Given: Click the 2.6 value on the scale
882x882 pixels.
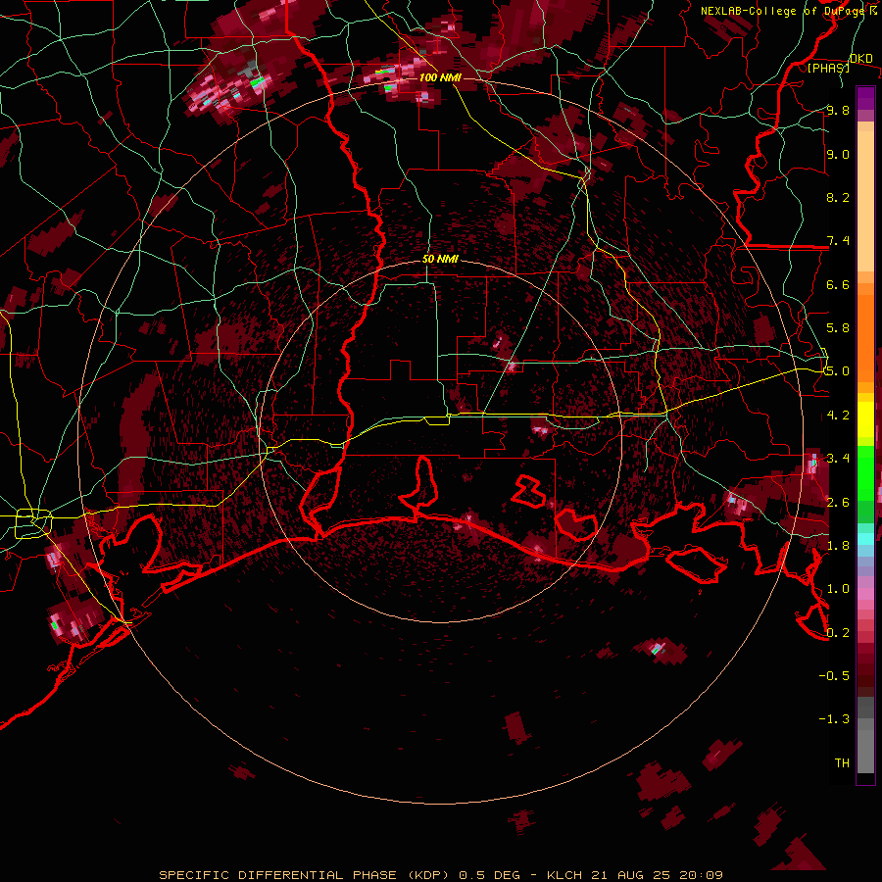Looking at the screenshot, I should pos(838,503).
